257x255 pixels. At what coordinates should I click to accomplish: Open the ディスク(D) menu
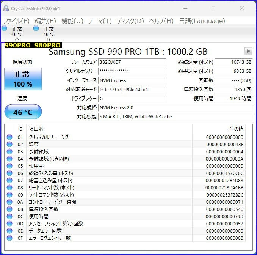(x=130, y=21)
